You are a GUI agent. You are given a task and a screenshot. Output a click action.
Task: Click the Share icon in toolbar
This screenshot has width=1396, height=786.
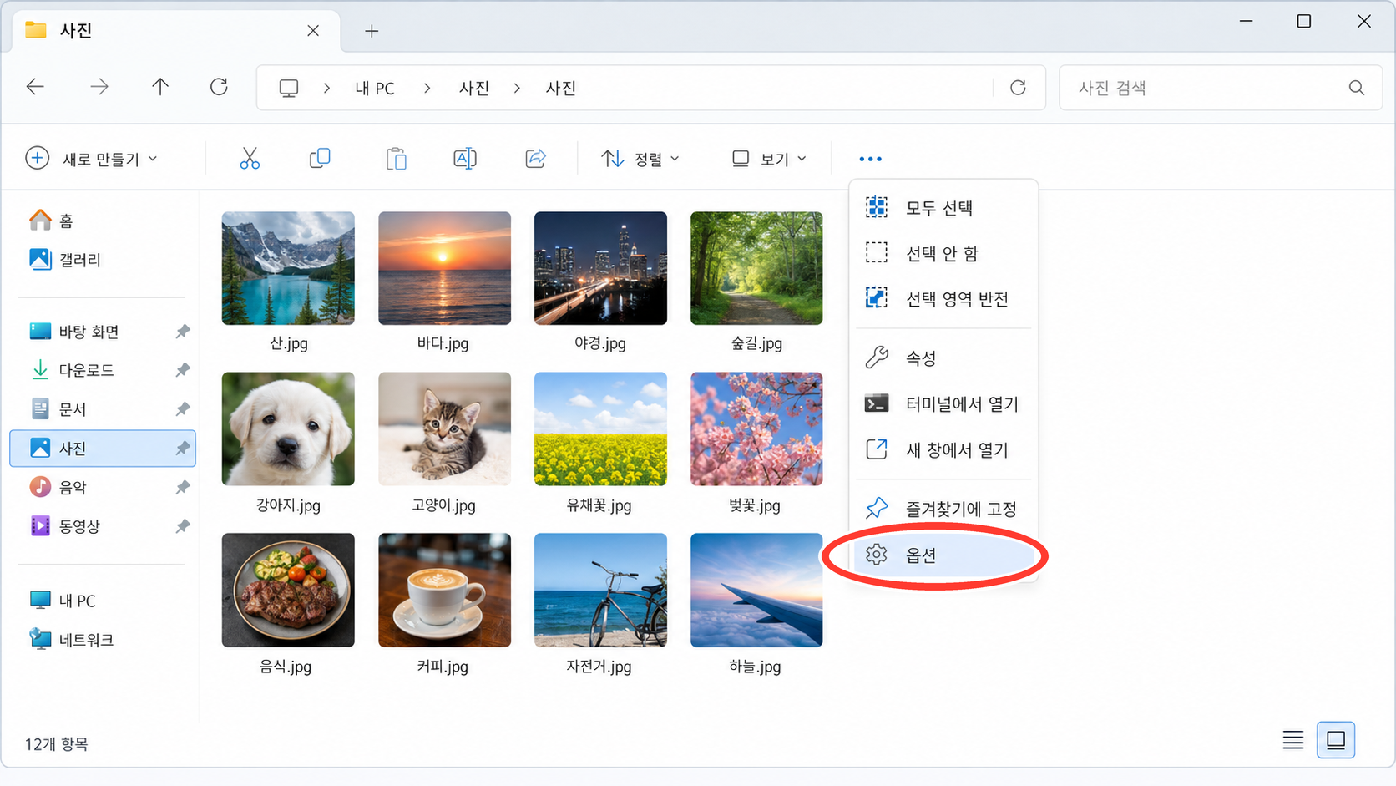click(x=535, y=158)
